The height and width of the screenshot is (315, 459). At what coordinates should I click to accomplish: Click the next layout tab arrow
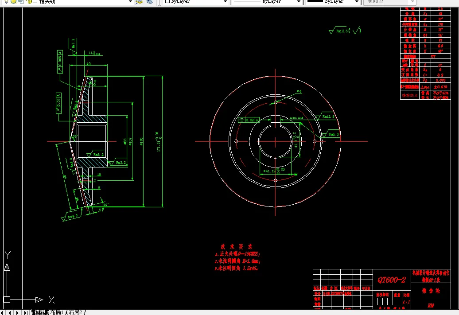(17, 313)
